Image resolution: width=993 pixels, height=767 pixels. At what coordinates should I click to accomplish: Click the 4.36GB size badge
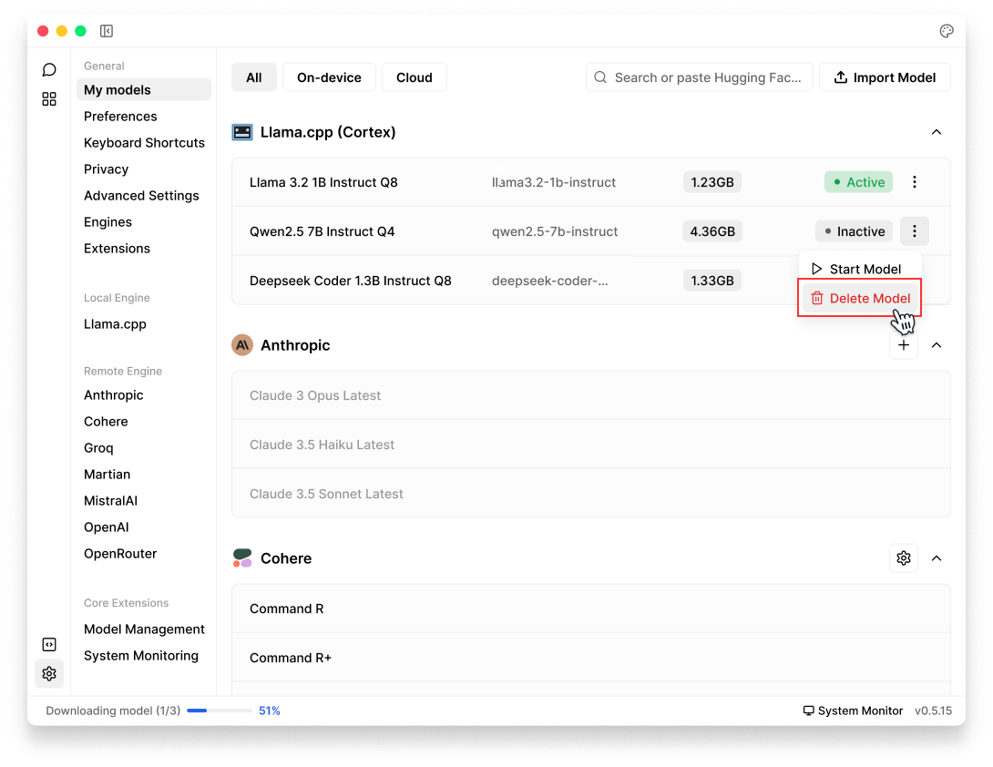(x=711, y=231)
